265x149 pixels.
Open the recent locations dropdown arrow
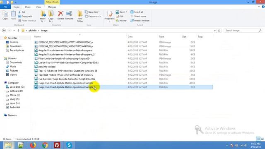coord(14,30)
